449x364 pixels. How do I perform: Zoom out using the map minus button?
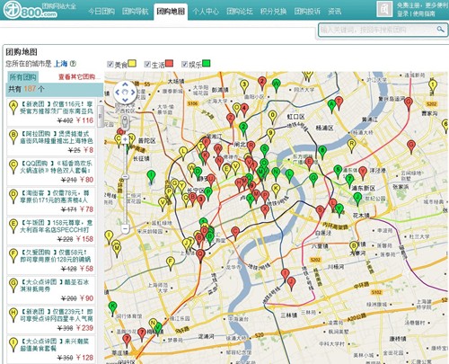[125, 229]
